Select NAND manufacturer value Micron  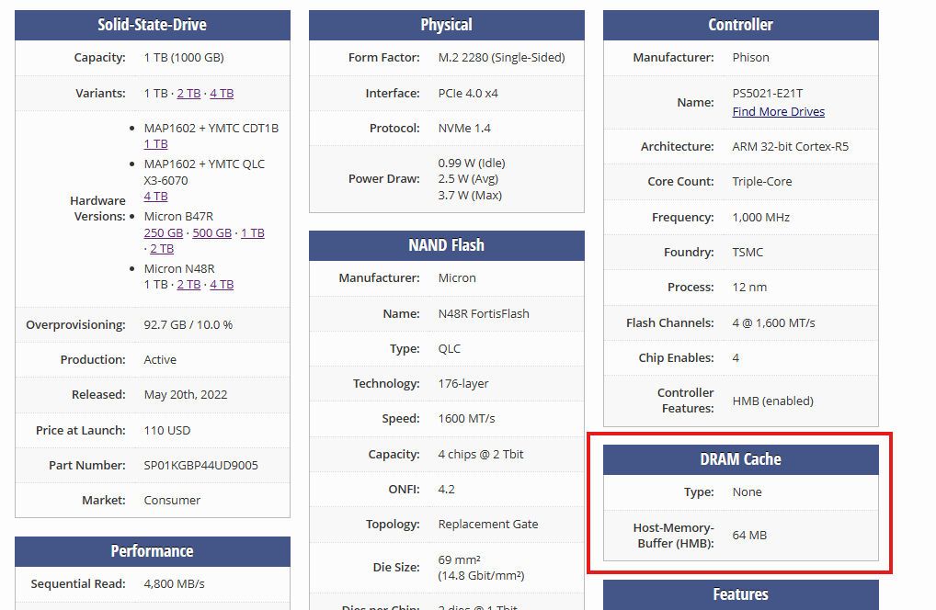click(x=457, y=277)
